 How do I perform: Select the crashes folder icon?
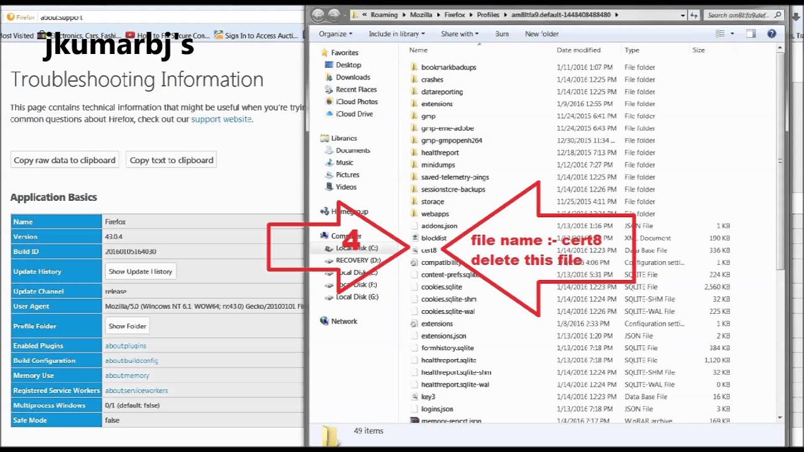414,80
